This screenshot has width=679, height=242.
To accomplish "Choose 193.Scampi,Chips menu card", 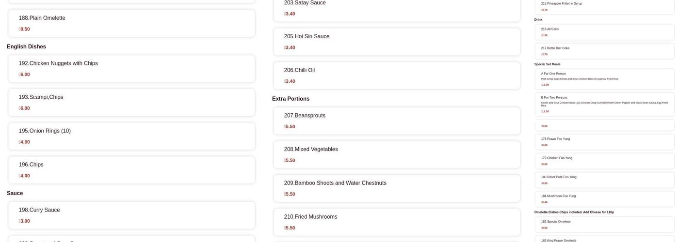I will (131, 103).
